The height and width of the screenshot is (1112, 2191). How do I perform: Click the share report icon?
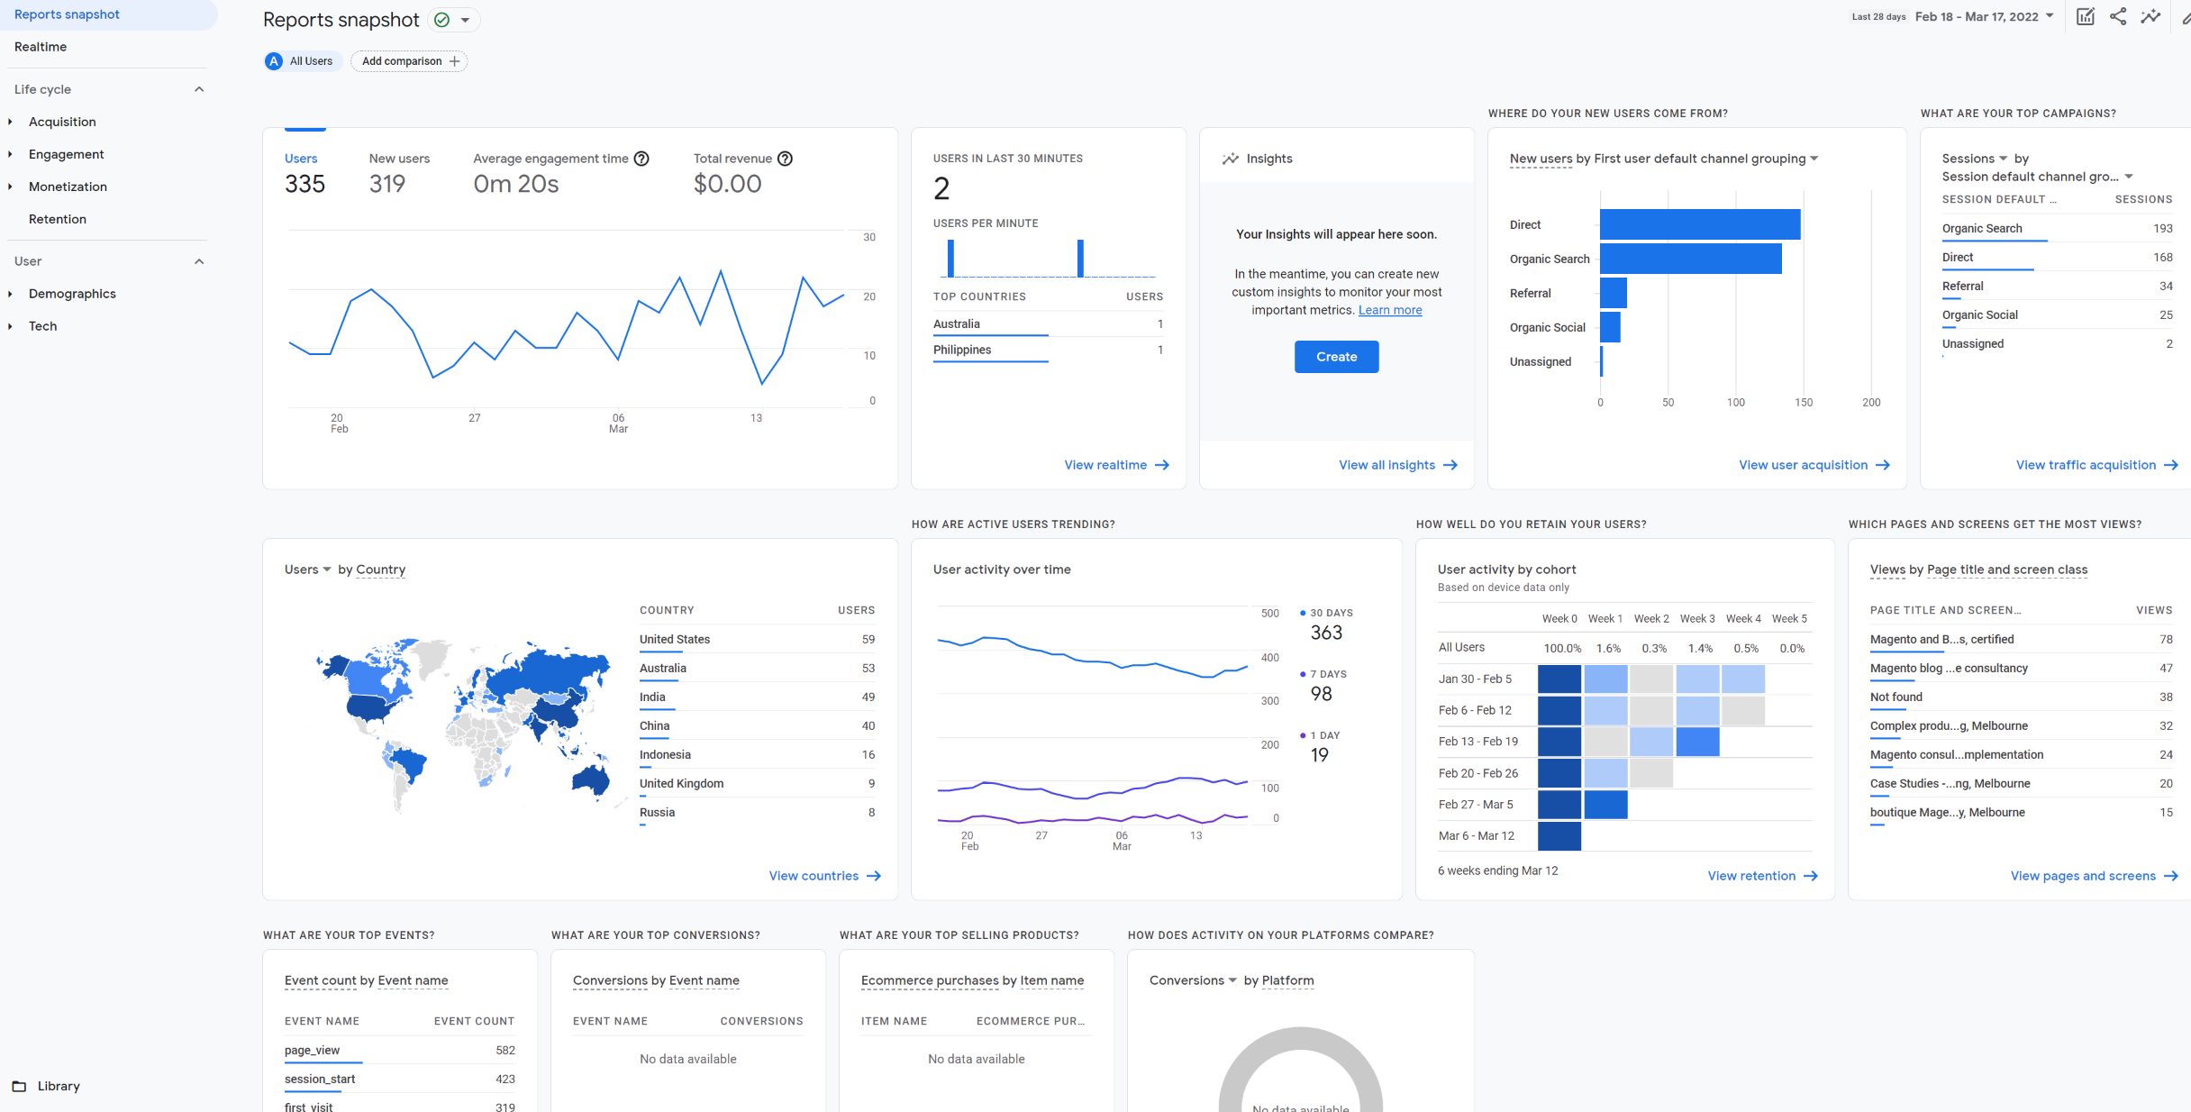tap(2118, 16)
